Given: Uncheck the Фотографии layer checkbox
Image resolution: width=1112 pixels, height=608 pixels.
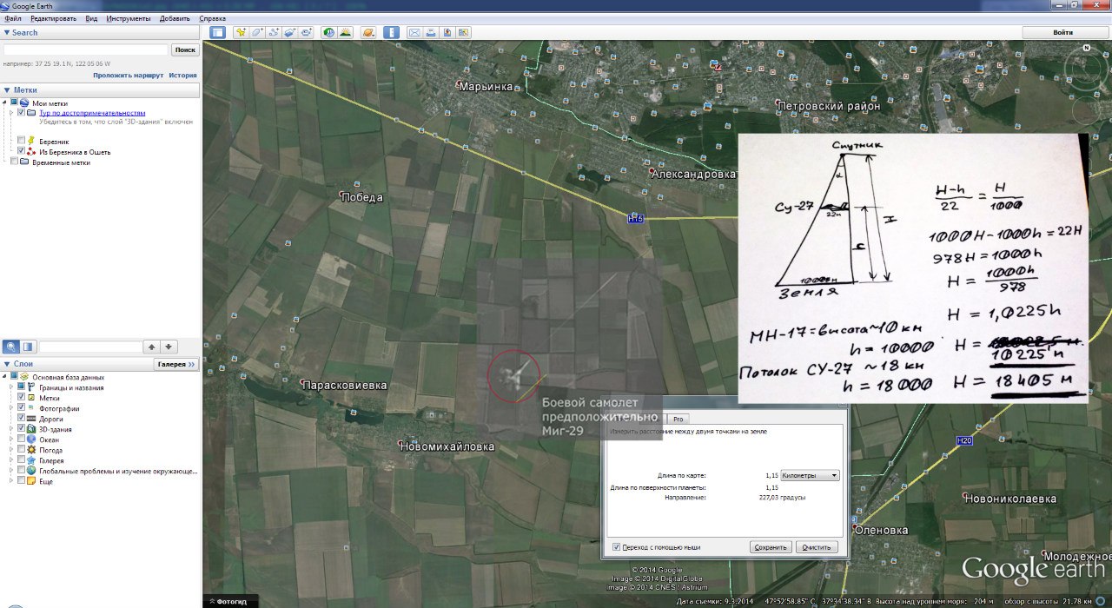Looking at the screenshot, I should point(22,408).
